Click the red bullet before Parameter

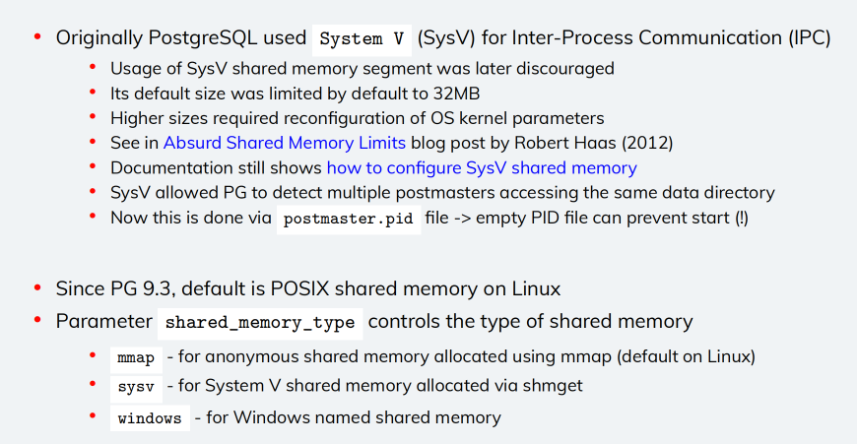(x=37, y=320)
